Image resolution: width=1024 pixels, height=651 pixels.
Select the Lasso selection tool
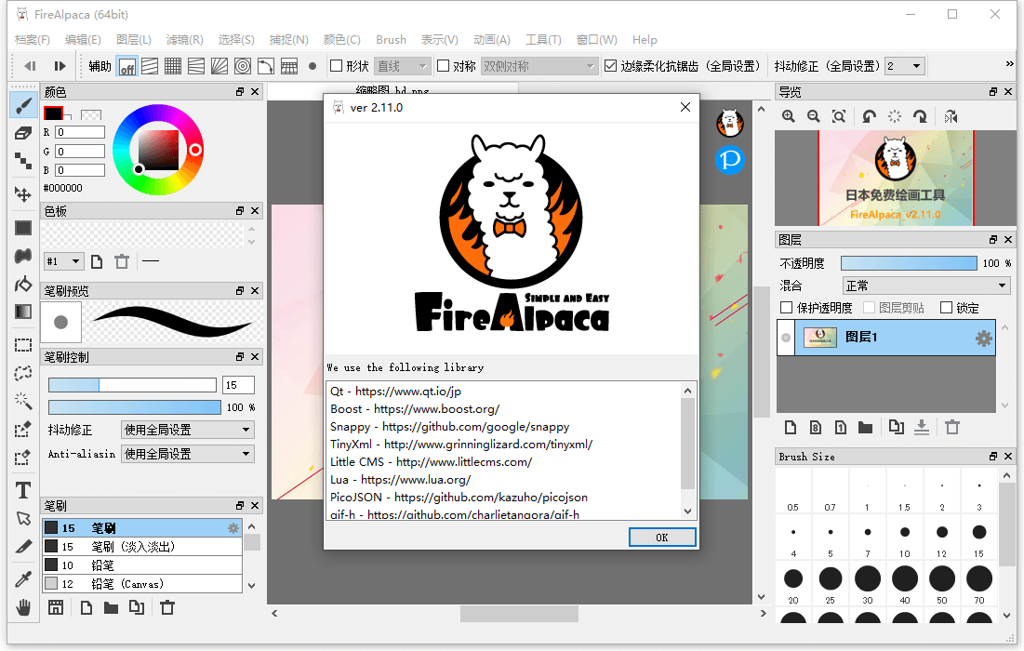(23, 373)
